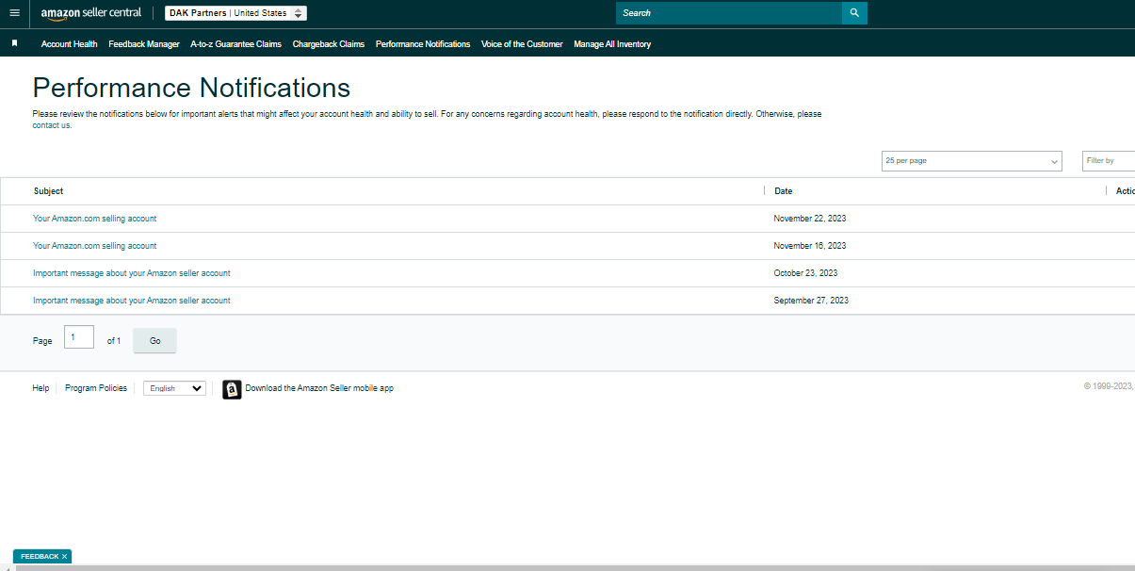Open Program Policies footer link
Screen dimensions: 1135x571
click(96, 388)
